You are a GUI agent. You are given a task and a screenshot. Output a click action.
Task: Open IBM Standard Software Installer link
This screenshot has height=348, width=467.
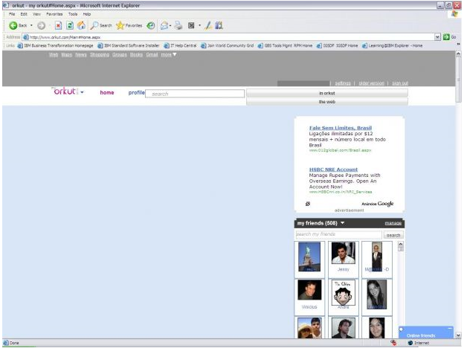[x=129, y=45]
